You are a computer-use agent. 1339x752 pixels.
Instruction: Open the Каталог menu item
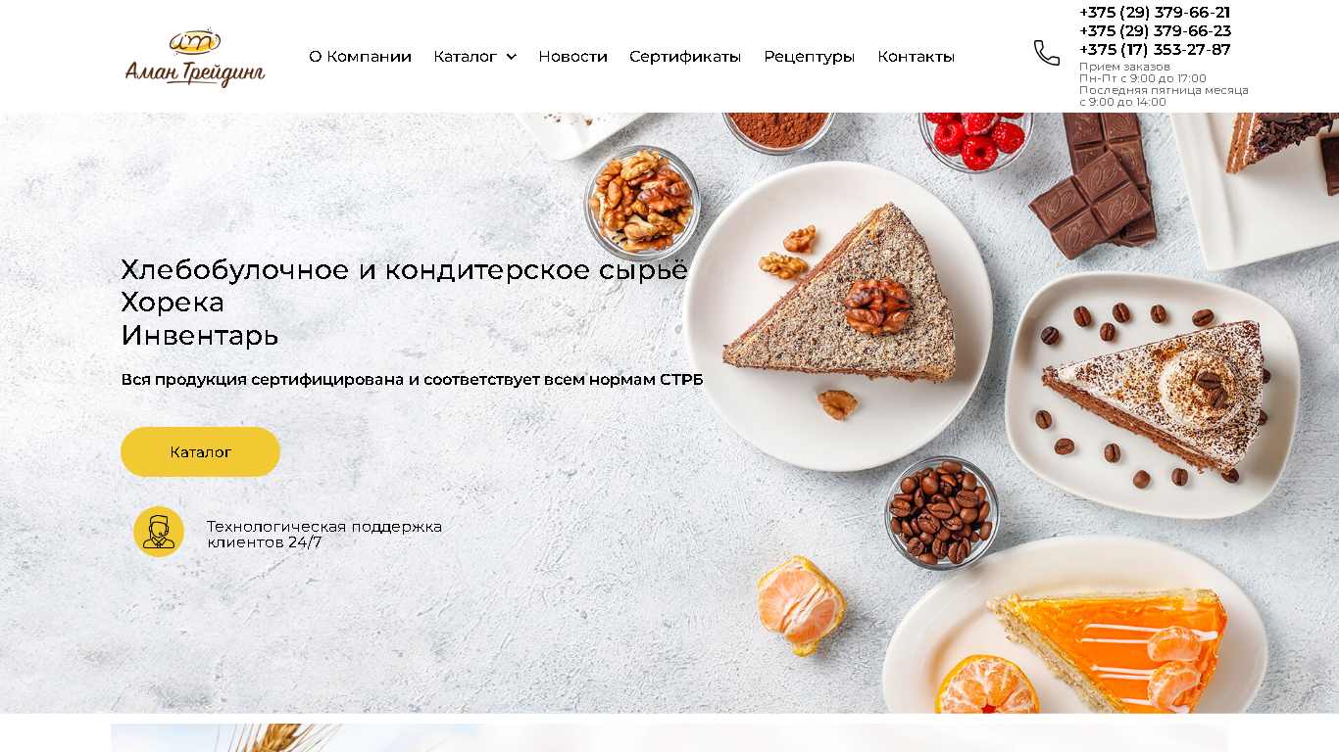tap(466, 57)
